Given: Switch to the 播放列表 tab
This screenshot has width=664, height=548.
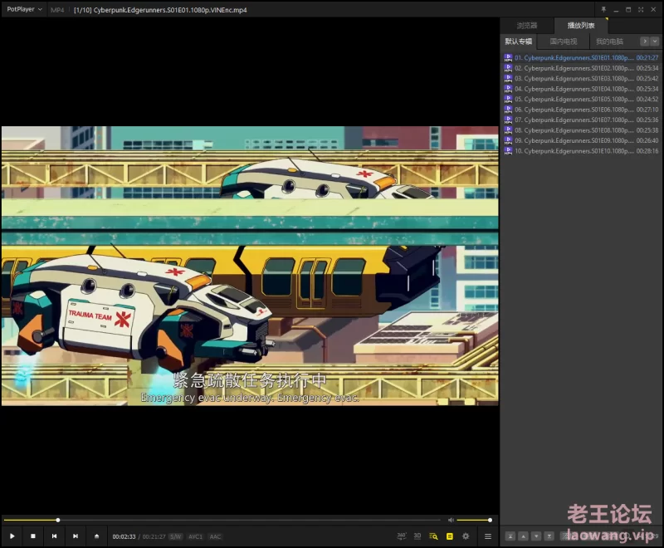Looking at the screenshot, I should click(581, 26).
